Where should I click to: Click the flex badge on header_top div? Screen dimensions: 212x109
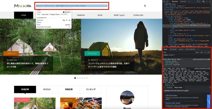click(x=189, y=20)
